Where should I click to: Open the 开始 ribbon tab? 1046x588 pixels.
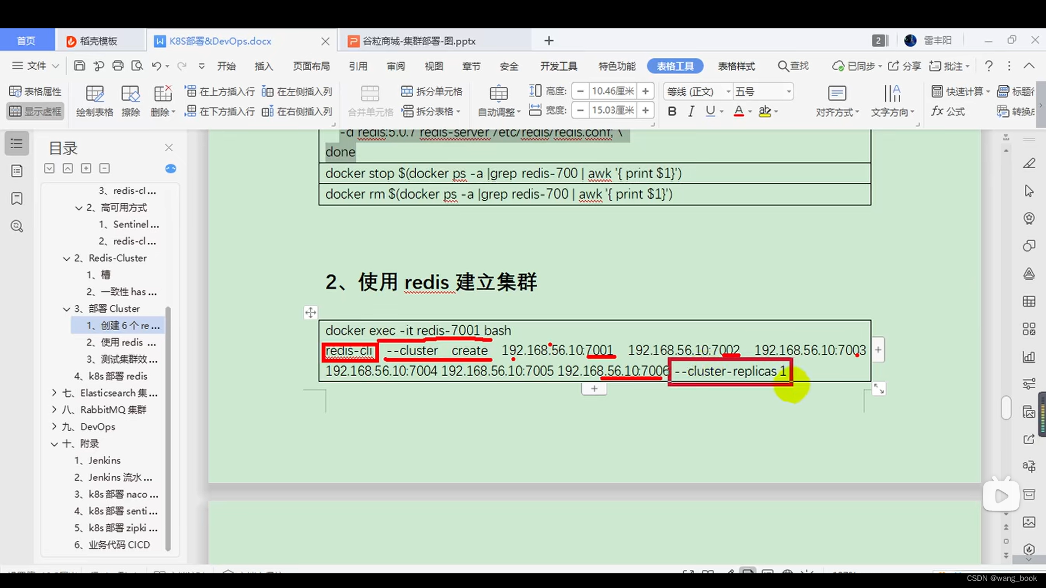[226, 66]
